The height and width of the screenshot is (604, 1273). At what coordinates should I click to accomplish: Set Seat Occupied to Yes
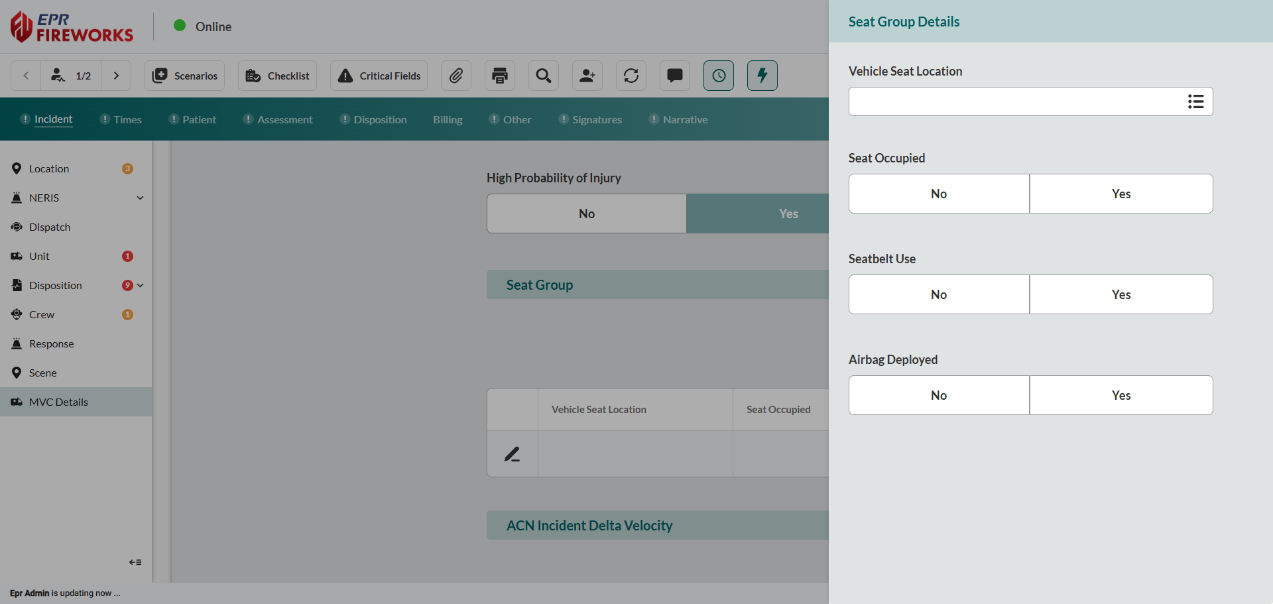click(x=1121, y=194)
